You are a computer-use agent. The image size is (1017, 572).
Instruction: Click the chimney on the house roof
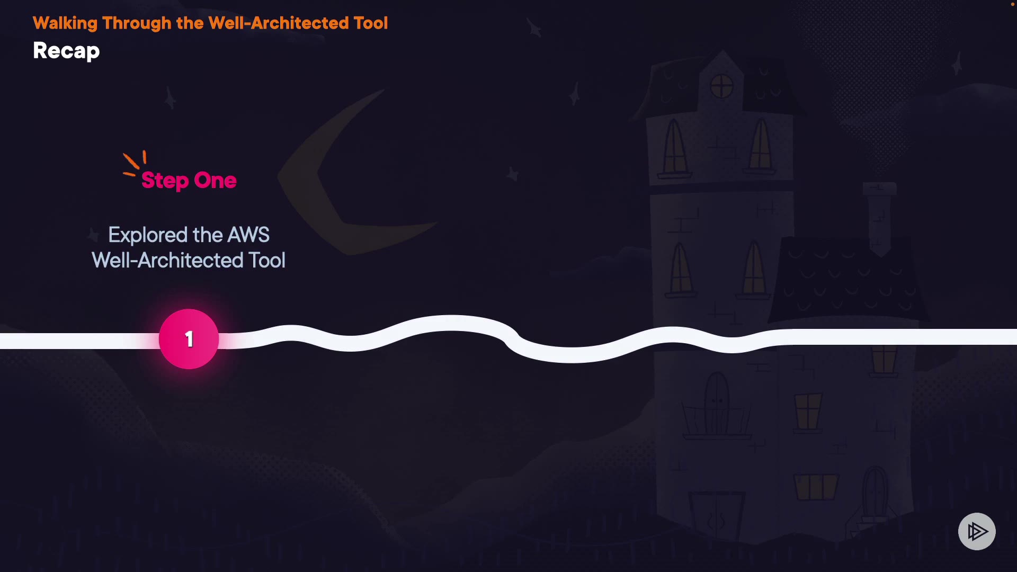click(879, 212)
